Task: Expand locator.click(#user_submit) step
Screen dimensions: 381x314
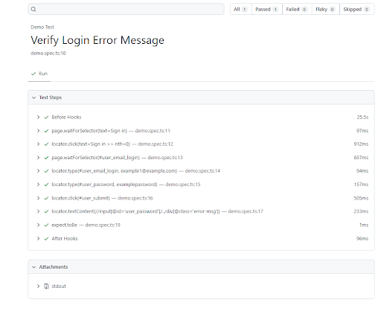Action: click(38, 198)
